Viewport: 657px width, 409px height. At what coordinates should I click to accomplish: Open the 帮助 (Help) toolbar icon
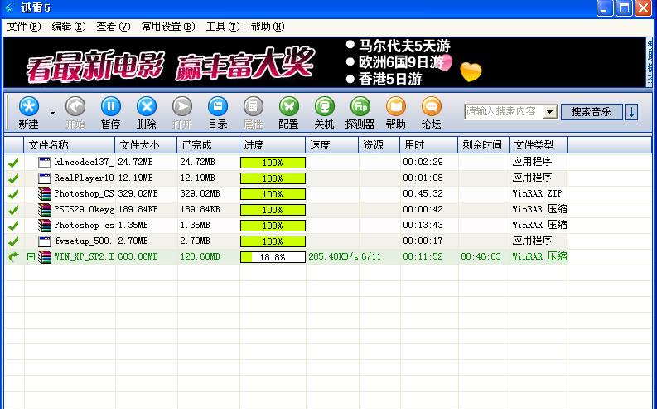pyautogui.click(x=396, y=106)
